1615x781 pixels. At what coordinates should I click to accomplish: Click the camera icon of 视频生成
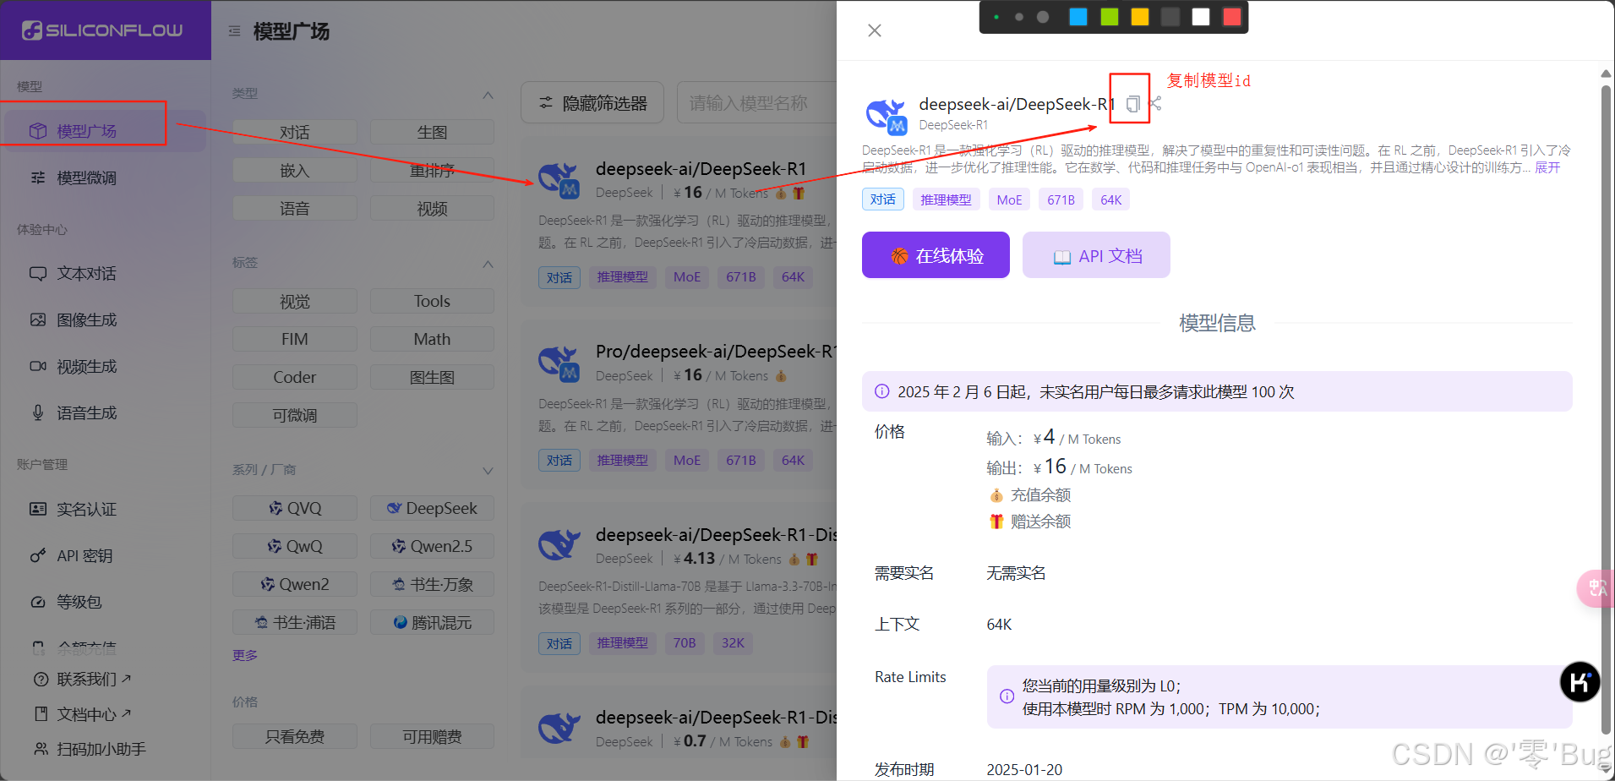(x=38, y=367)
